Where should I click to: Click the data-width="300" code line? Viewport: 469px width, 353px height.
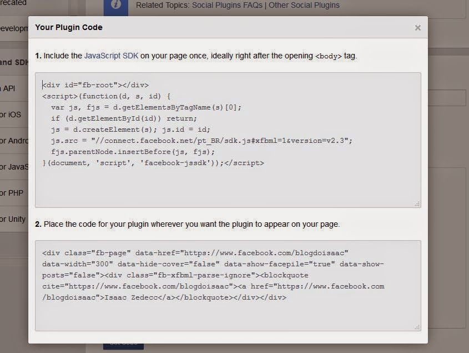coord(213,264)
